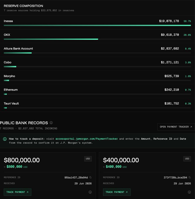This screenshot has height=199, width=195.
Task: Open the Payment Tracker button
Action: pos(176,127)
